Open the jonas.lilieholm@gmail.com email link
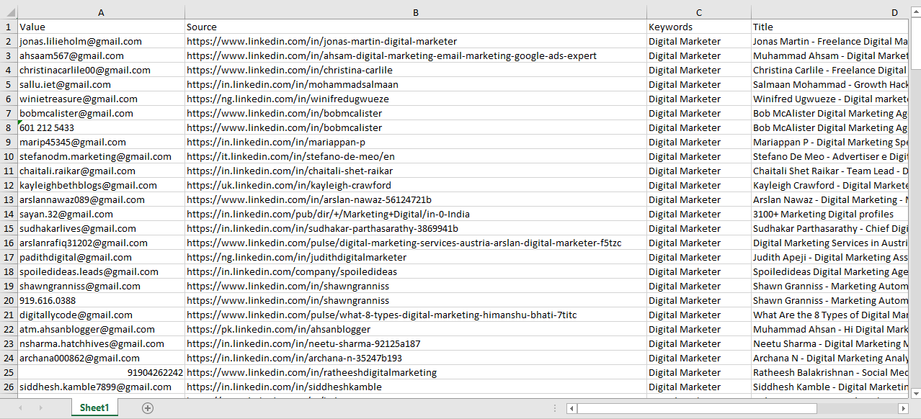921x419 pixels. [x=74, y=41]
